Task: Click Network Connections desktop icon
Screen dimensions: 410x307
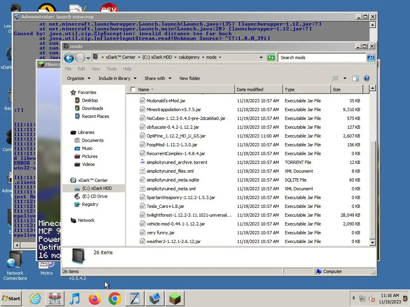Action: pyautogui.click(x=15, y=266)
